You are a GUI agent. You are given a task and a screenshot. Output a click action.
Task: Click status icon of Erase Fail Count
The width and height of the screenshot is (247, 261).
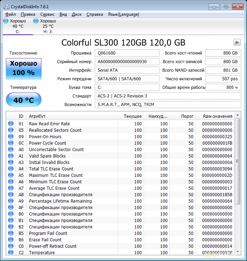coord(11,240)
